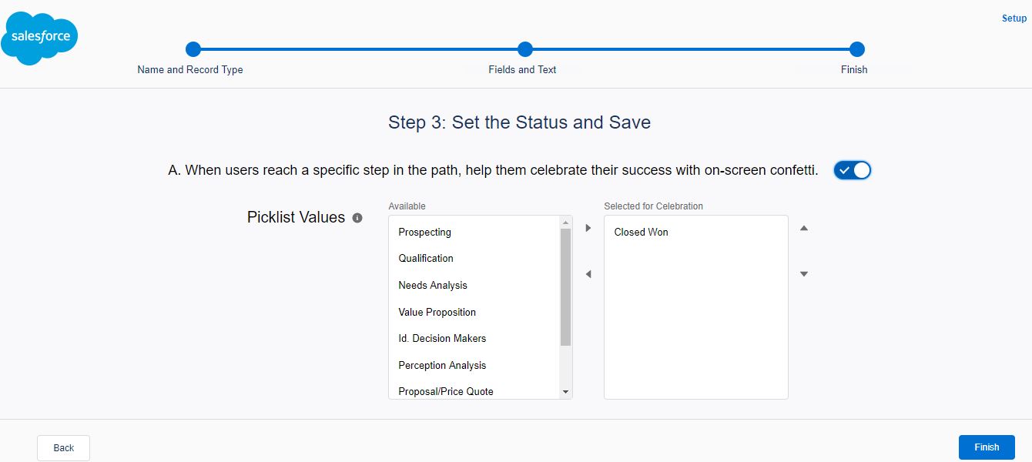
Task: Open the Setup link
Action: tap(1014, 18)
